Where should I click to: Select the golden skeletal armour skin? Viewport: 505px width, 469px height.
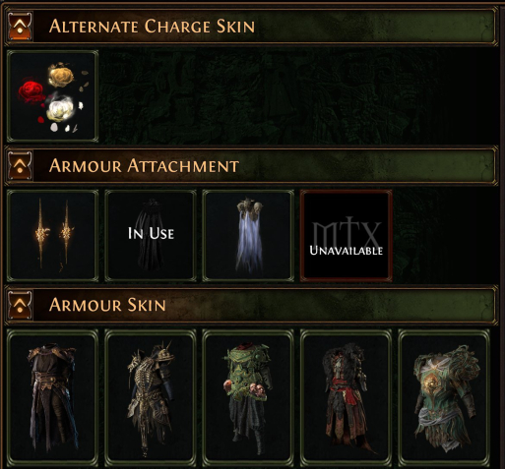click(x=151, y=398)
